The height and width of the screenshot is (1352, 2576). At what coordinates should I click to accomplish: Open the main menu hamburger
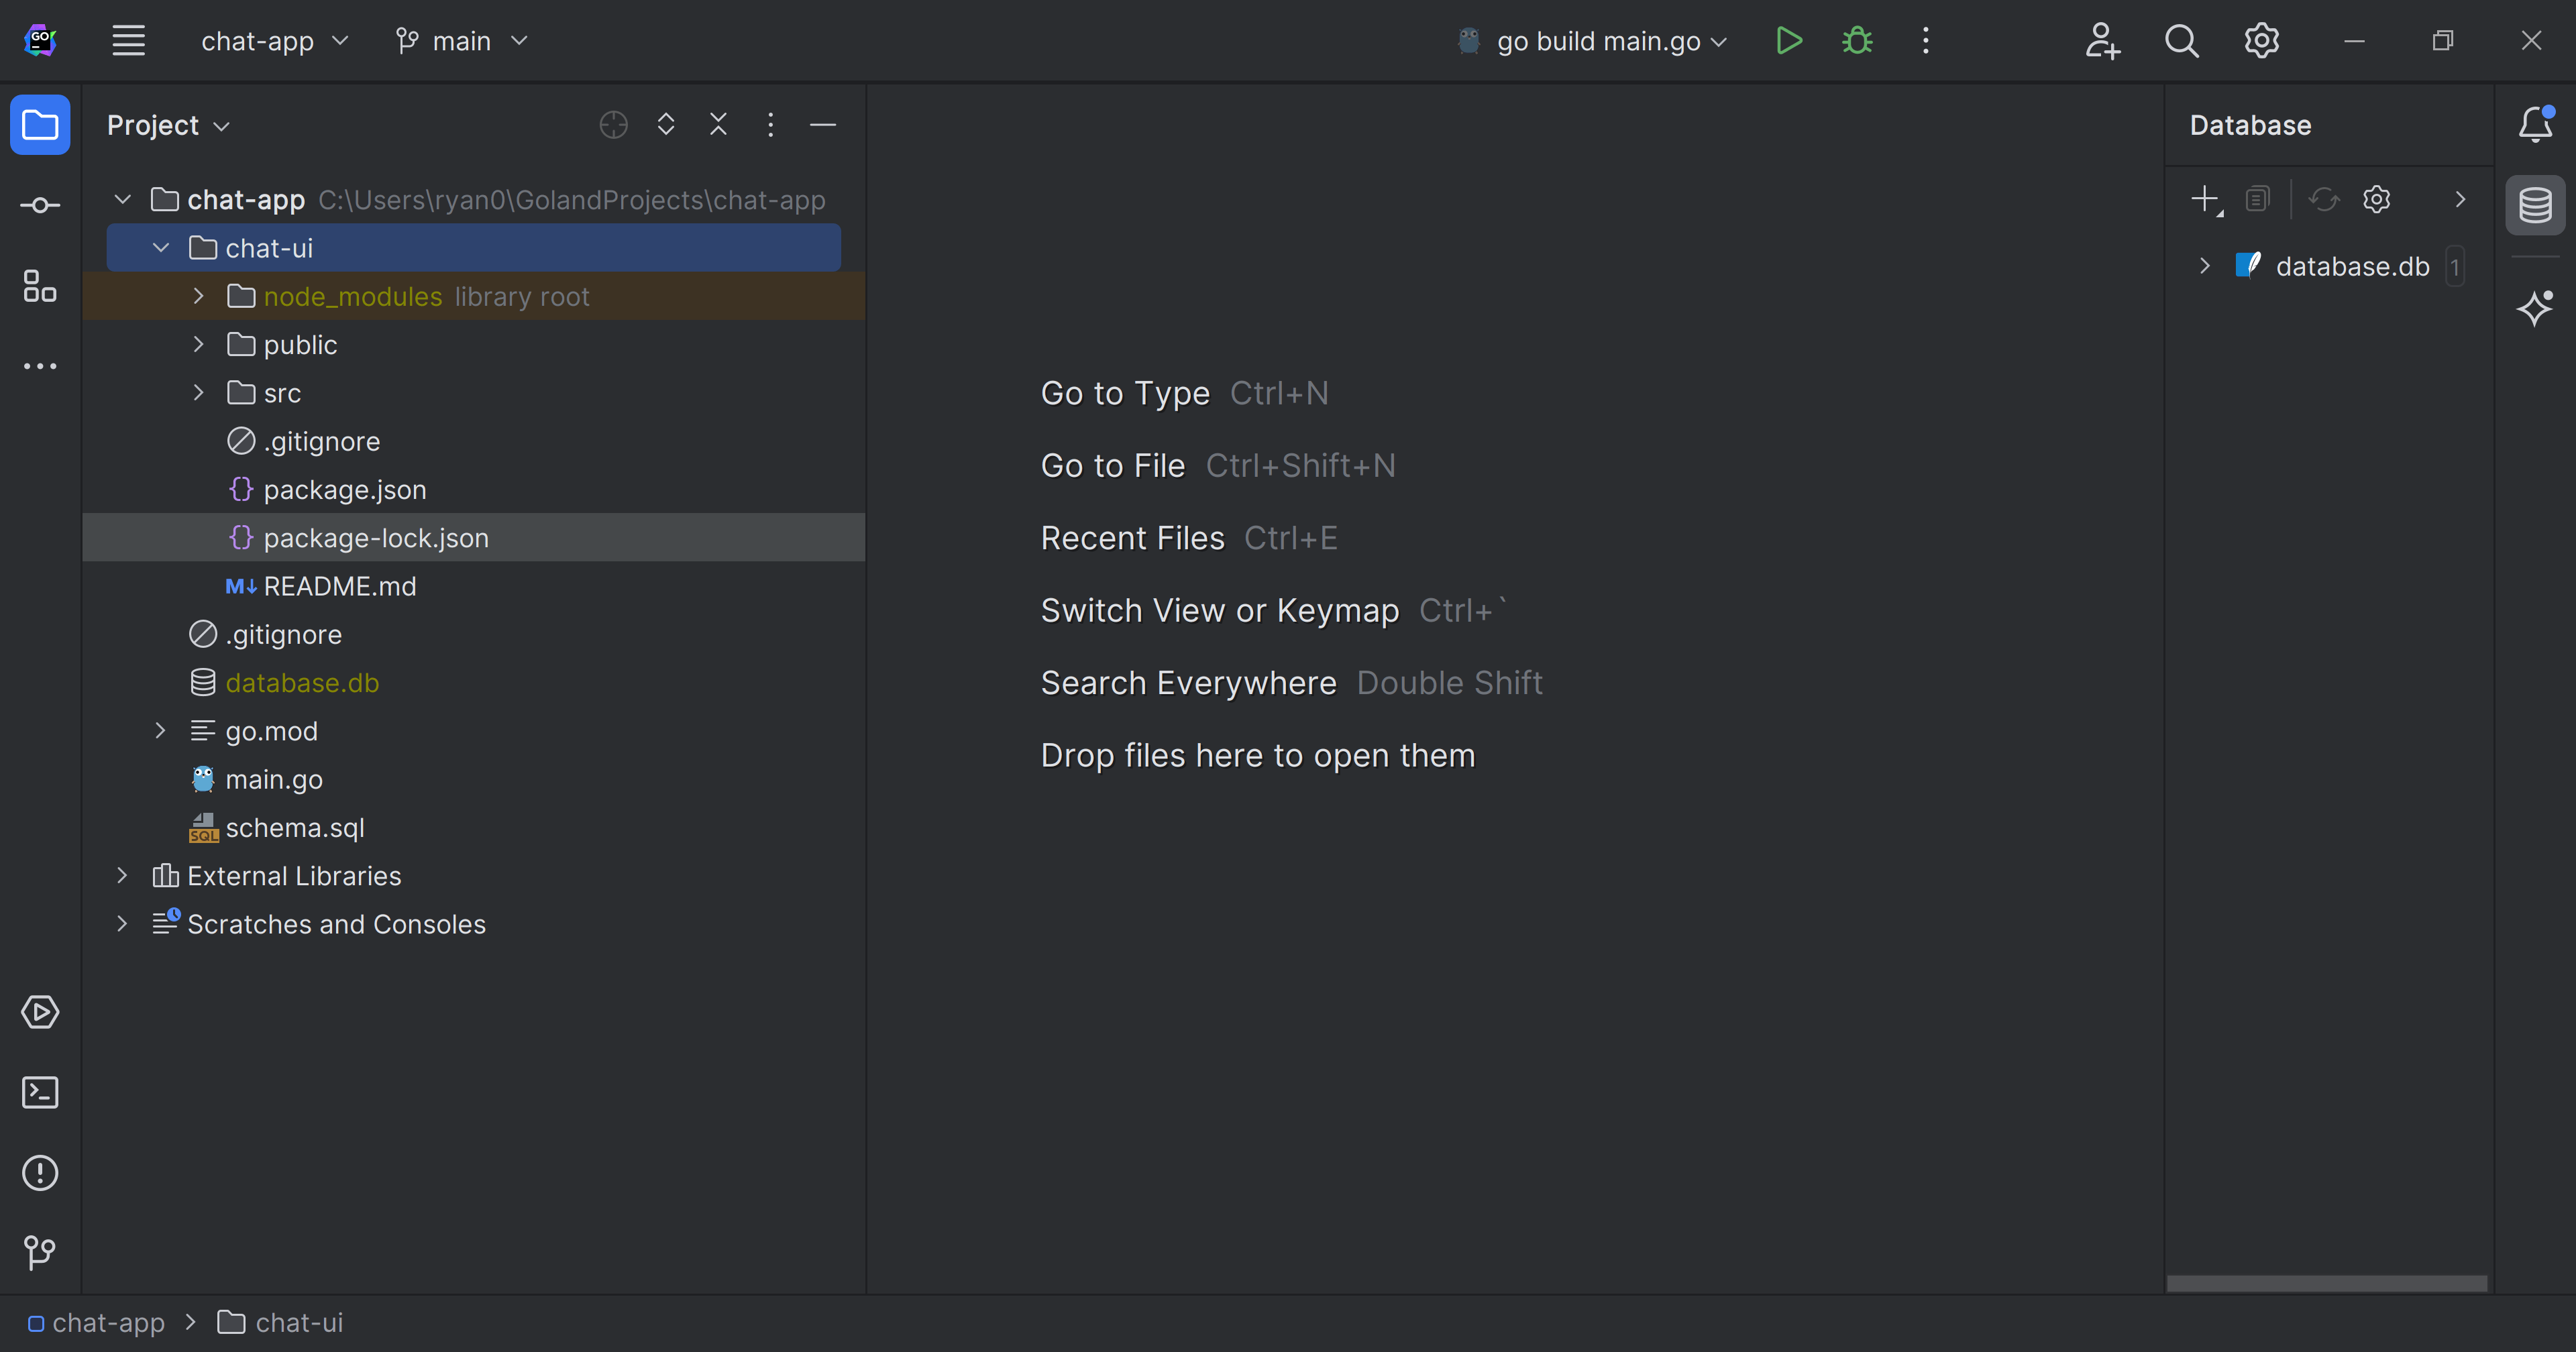[129, 41]
